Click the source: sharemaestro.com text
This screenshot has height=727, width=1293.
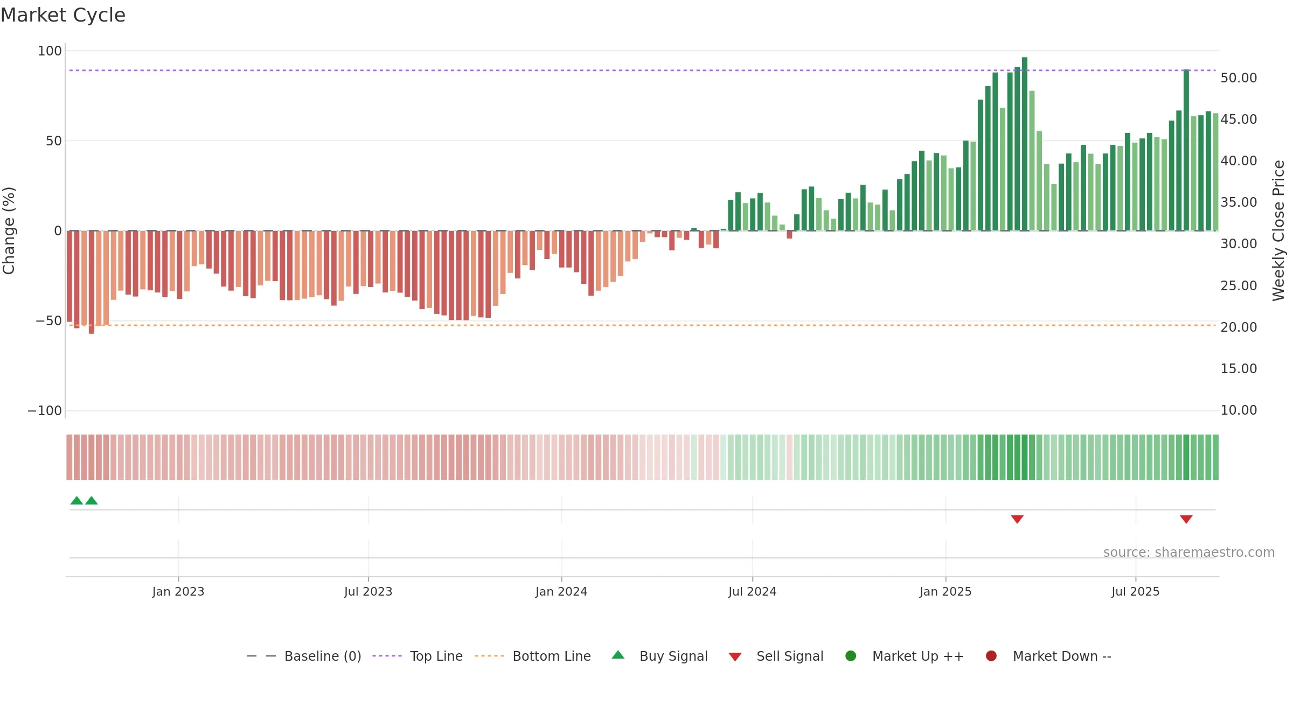pyautogui.click(x=1189, y=553)
